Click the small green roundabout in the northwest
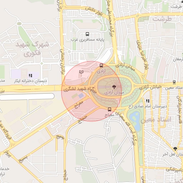Screen dimensions: 183x183 coord(19,24)
